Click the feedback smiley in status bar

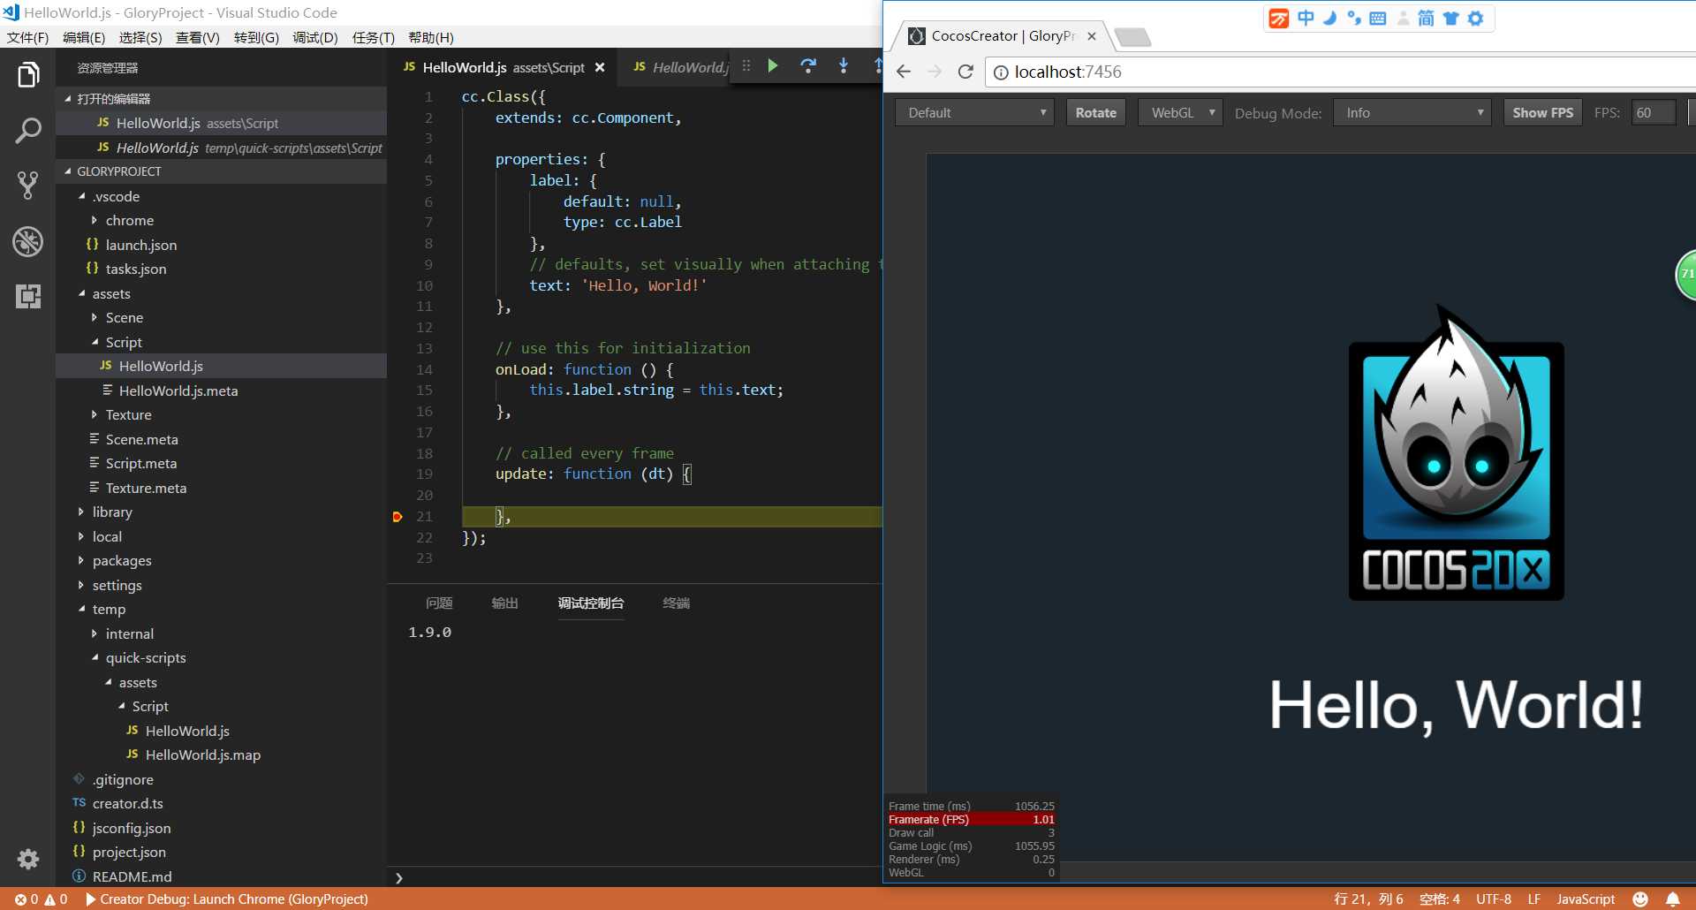click(1640, 899)
